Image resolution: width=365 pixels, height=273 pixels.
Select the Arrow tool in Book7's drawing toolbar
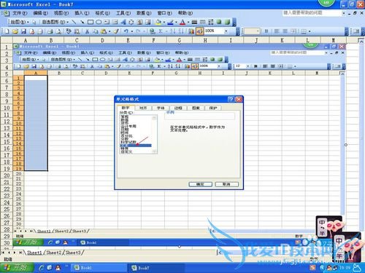[x=82, y=22]
